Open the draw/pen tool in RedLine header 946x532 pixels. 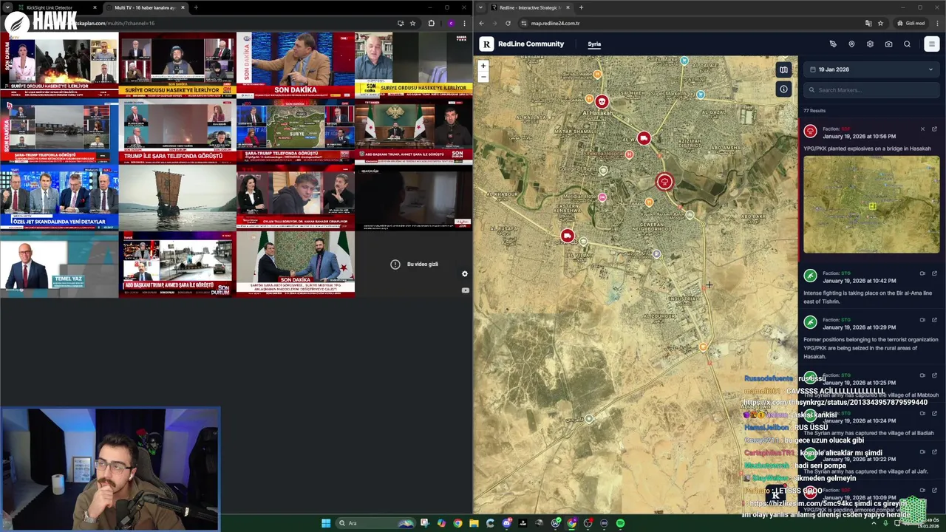(x=833, y=44)
